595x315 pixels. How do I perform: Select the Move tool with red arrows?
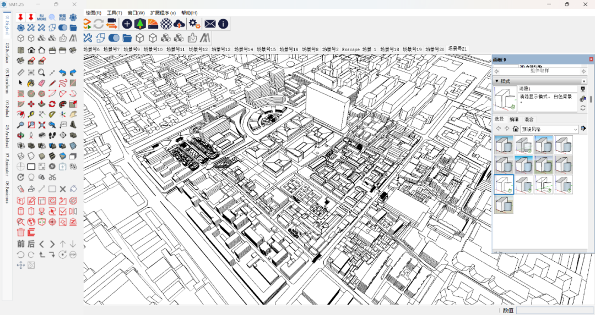click(x=31, y=104)
